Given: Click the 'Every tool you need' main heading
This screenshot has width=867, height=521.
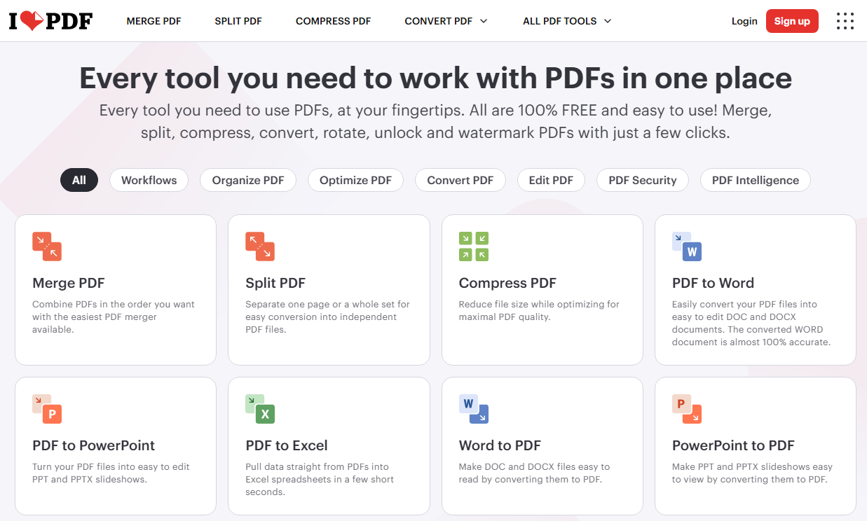Looking at the screenshot, I should tap(435, 78).
